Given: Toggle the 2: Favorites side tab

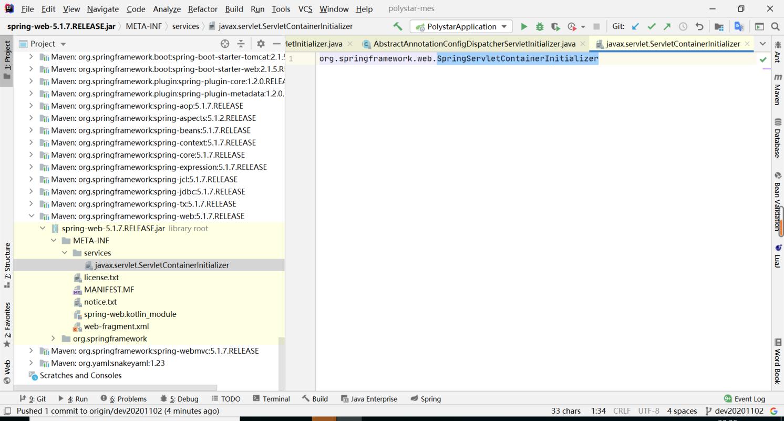Looking at the screenshot, I should [7, 324].
